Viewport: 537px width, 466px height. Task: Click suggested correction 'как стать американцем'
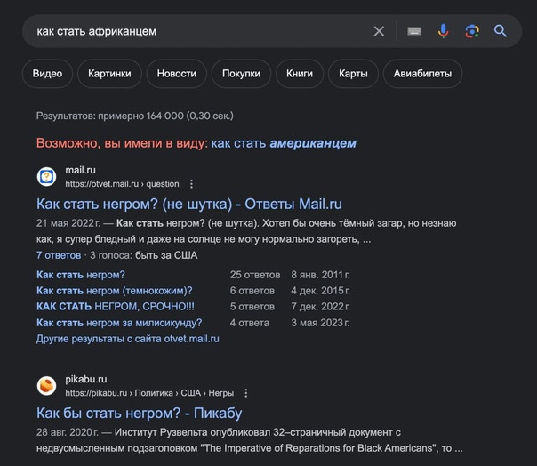click(284, 143)
